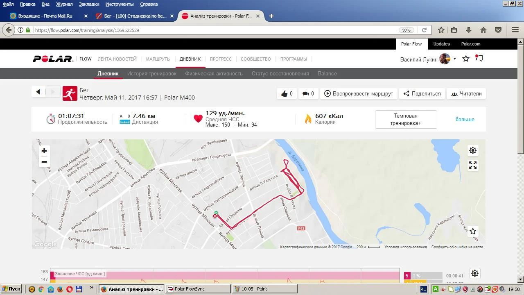Expand the user account dropdown arrow
Screen dimensions: 524x295
pos(454,59)
